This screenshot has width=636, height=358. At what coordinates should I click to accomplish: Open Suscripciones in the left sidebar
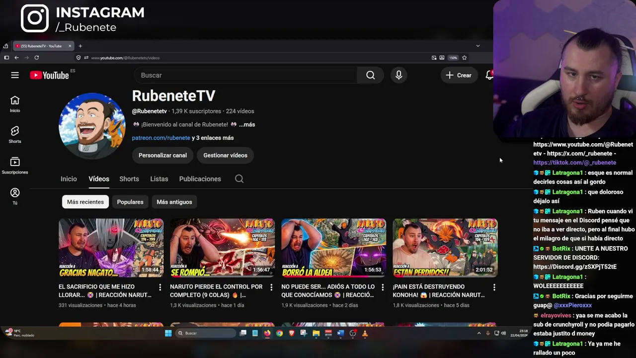[15, 166]
